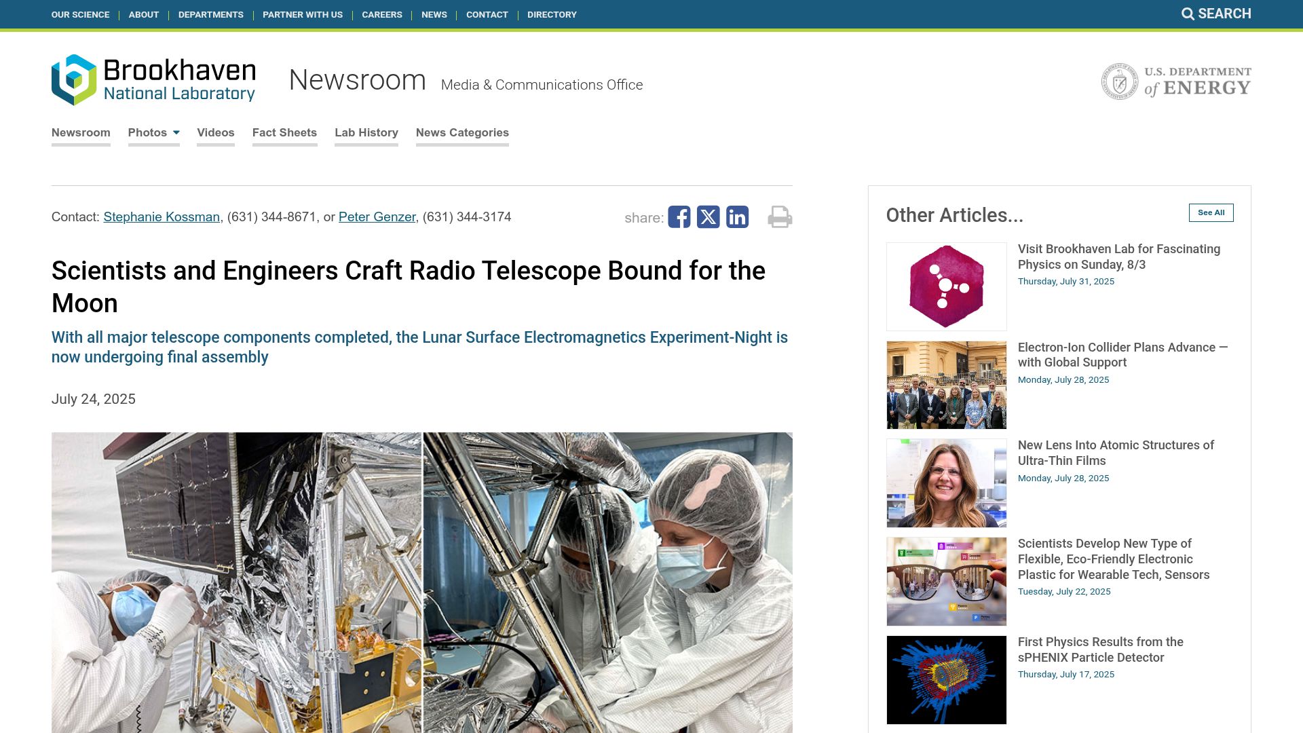The width and height of the screenshot is (1303, 733).
Task: Click the sPHENIX detector graphic thumbnail
Action: [x=946, y=680]
